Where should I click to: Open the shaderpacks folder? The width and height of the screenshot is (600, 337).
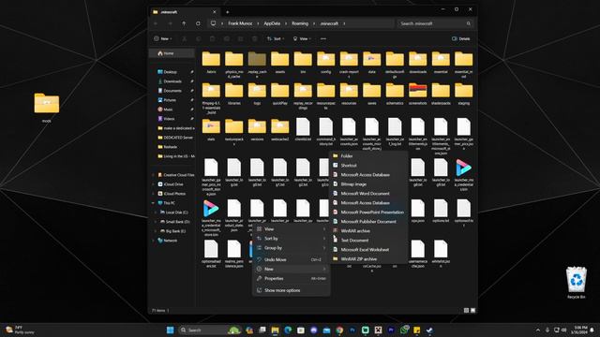(x=441, y=94)
